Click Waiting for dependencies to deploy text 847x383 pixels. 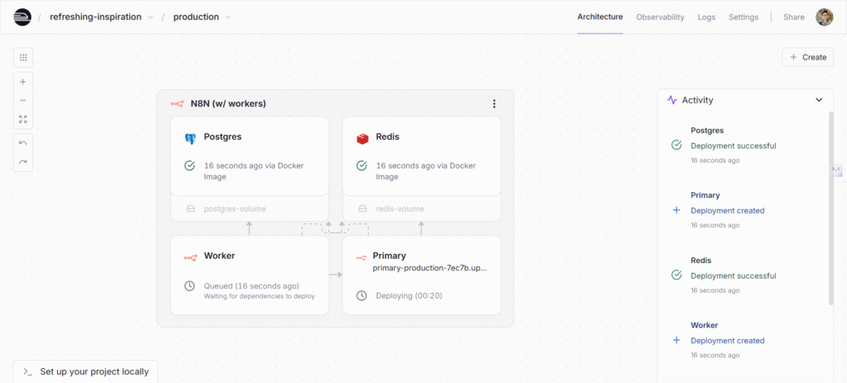click(x=259, y=296)
